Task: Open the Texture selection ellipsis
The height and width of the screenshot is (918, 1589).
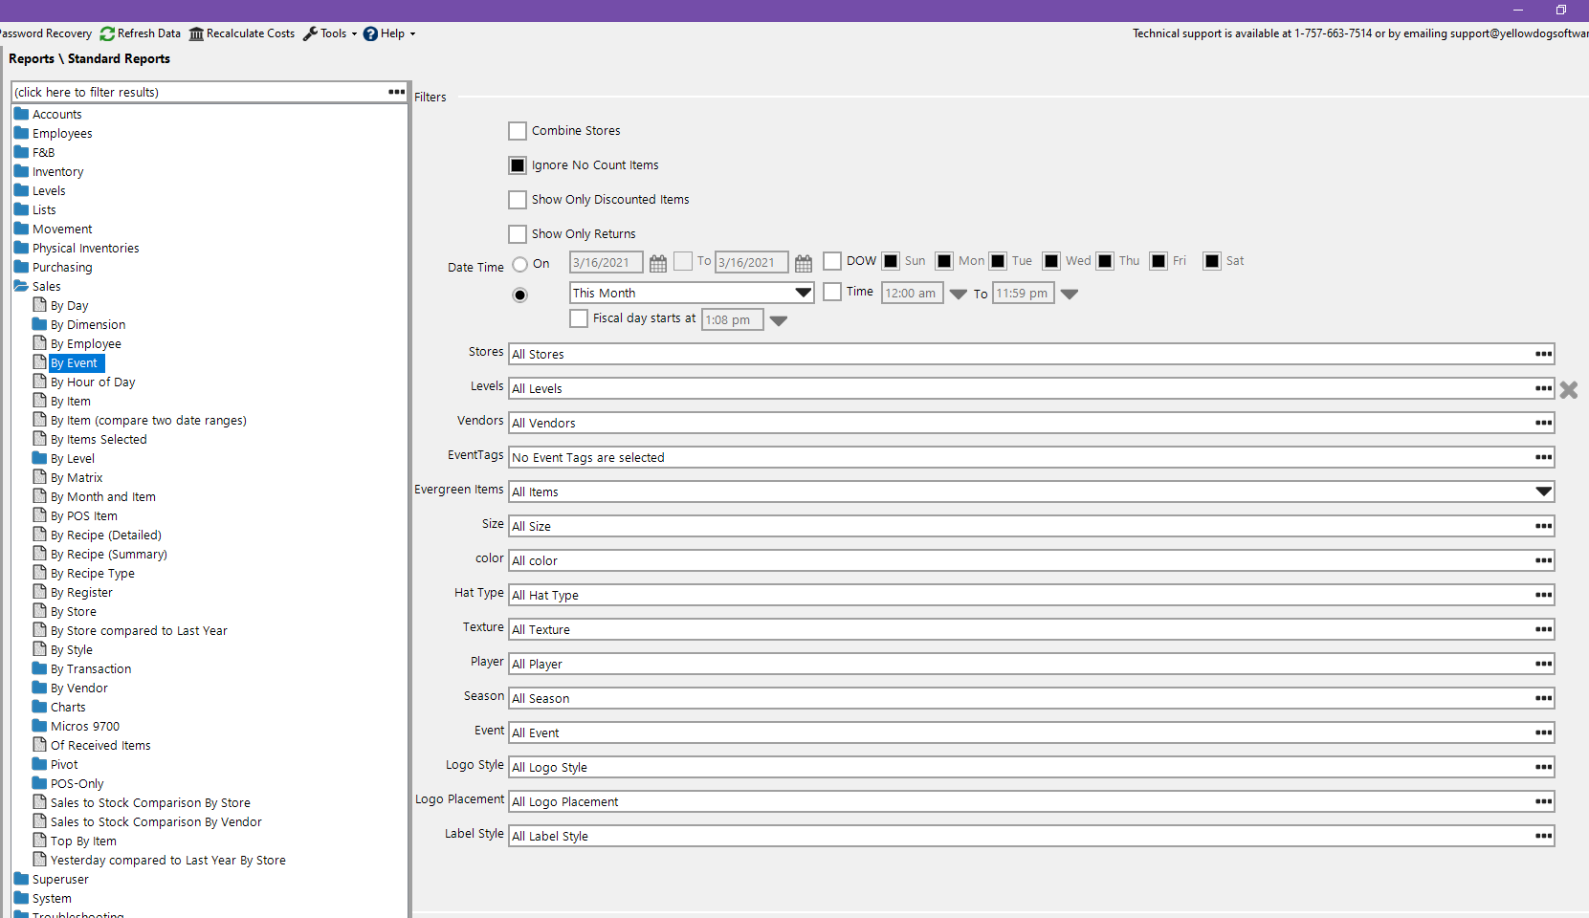Action: point(1544,629)
